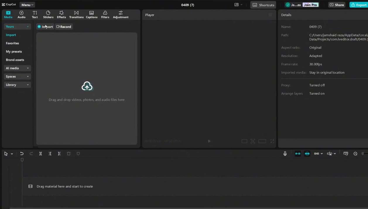Image resolution: width=368 pixels, height=209 pixels.
Task: Click the Stay in original location text
Action: (x=327, y=72)
